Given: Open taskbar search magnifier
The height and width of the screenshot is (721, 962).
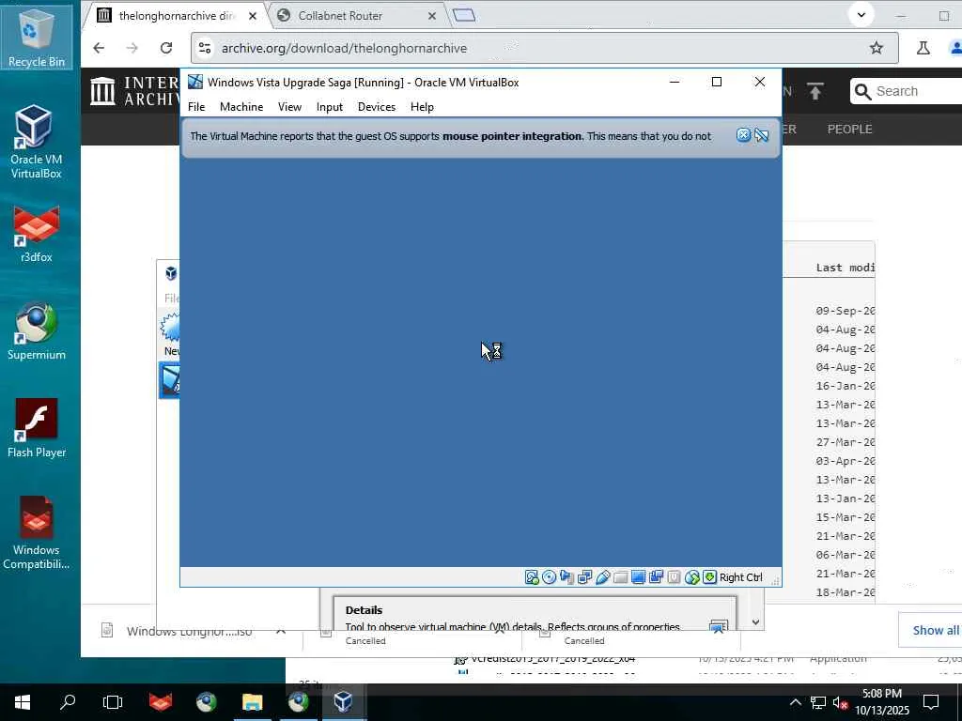Looking at the screenshot, I should click(x=68, y=701).
